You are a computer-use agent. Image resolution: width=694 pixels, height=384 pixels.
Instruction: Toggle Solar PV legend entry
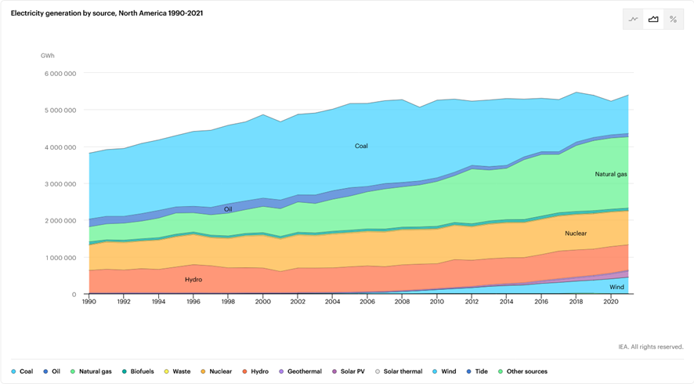click(x=352, y=371)
